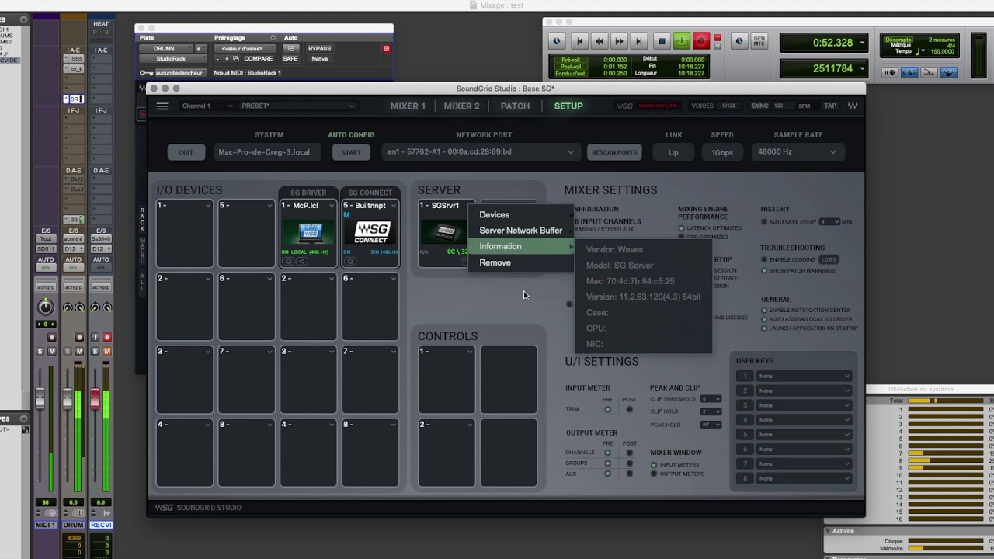Click the BYPASS button in plugin header
Viewport: 994px width, 559px height.
[x=320, y=49]
